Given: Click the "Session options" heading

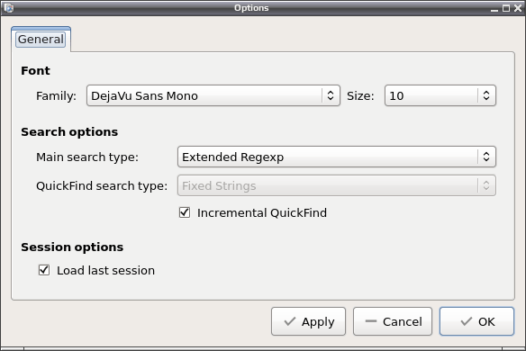Looking at the screenshot, I should tap(72, 247).
